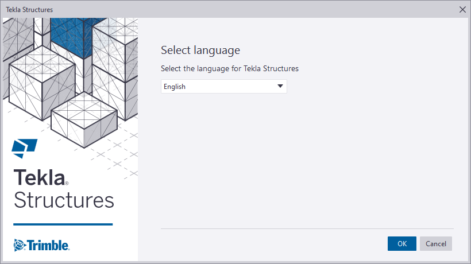The image size is (471, 264).
Task: Click the Cancel button
Action: 436,243
